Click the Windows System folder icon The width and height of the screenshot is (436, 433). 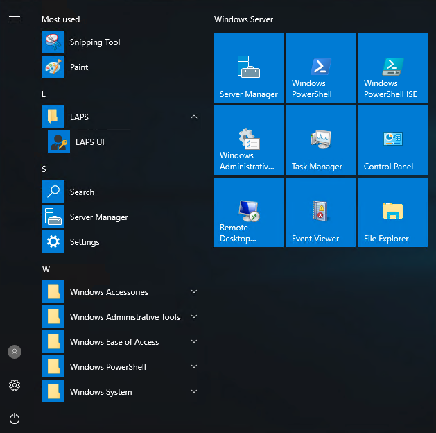(x=53, y=391)
